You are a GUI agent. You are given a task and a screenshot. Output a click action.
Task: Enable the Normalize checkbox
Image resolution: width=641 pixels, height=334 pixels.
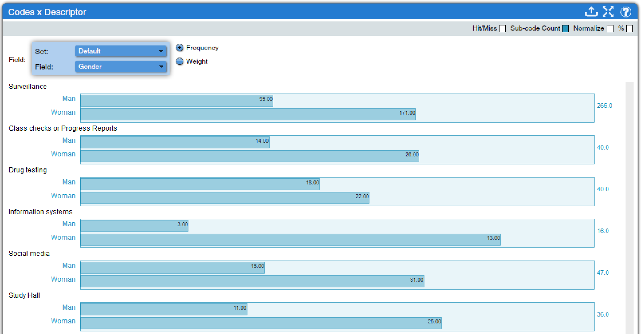(x=610, y=29)
